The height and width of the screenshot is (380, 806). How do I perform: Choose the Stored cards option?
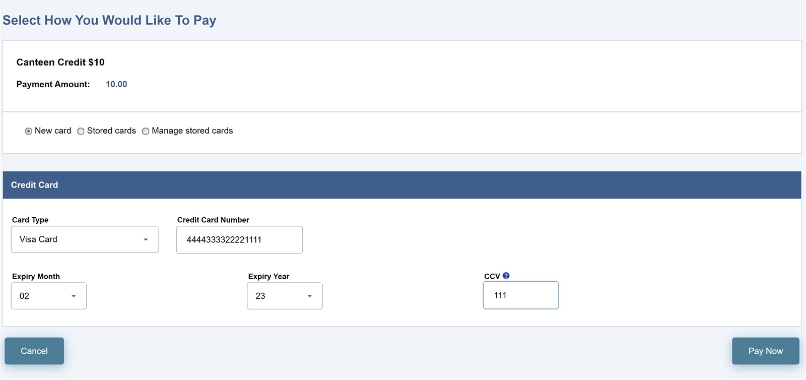pos(81,131)
